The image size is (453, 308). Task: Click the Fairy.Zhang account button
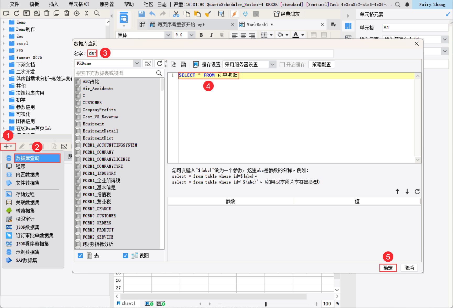[432, 4]
